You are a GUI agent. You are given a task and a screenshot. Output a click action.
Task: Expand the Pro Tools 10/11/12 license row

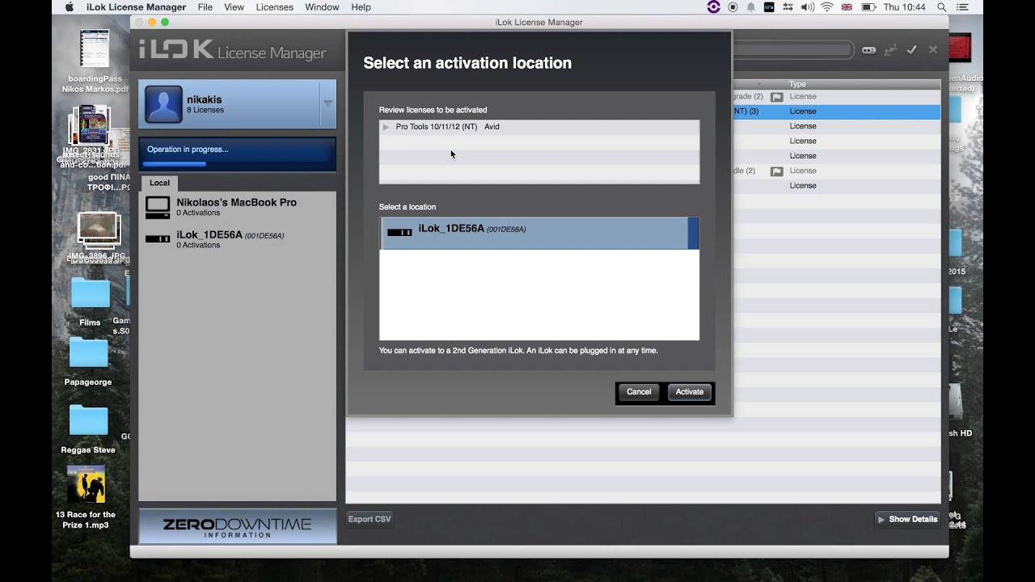(386, 127)
